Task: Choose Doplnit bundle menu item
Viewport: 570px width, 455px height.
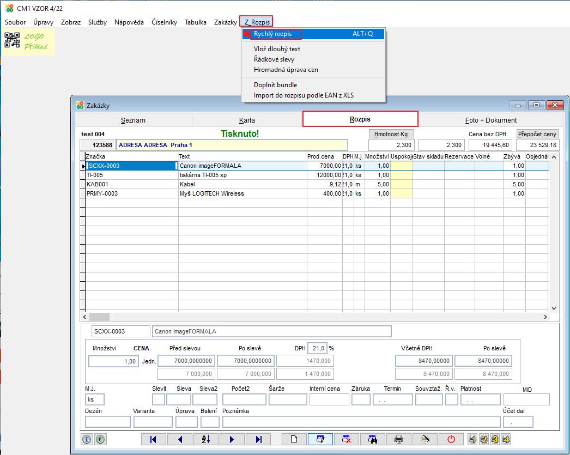Action: point(314,84)
